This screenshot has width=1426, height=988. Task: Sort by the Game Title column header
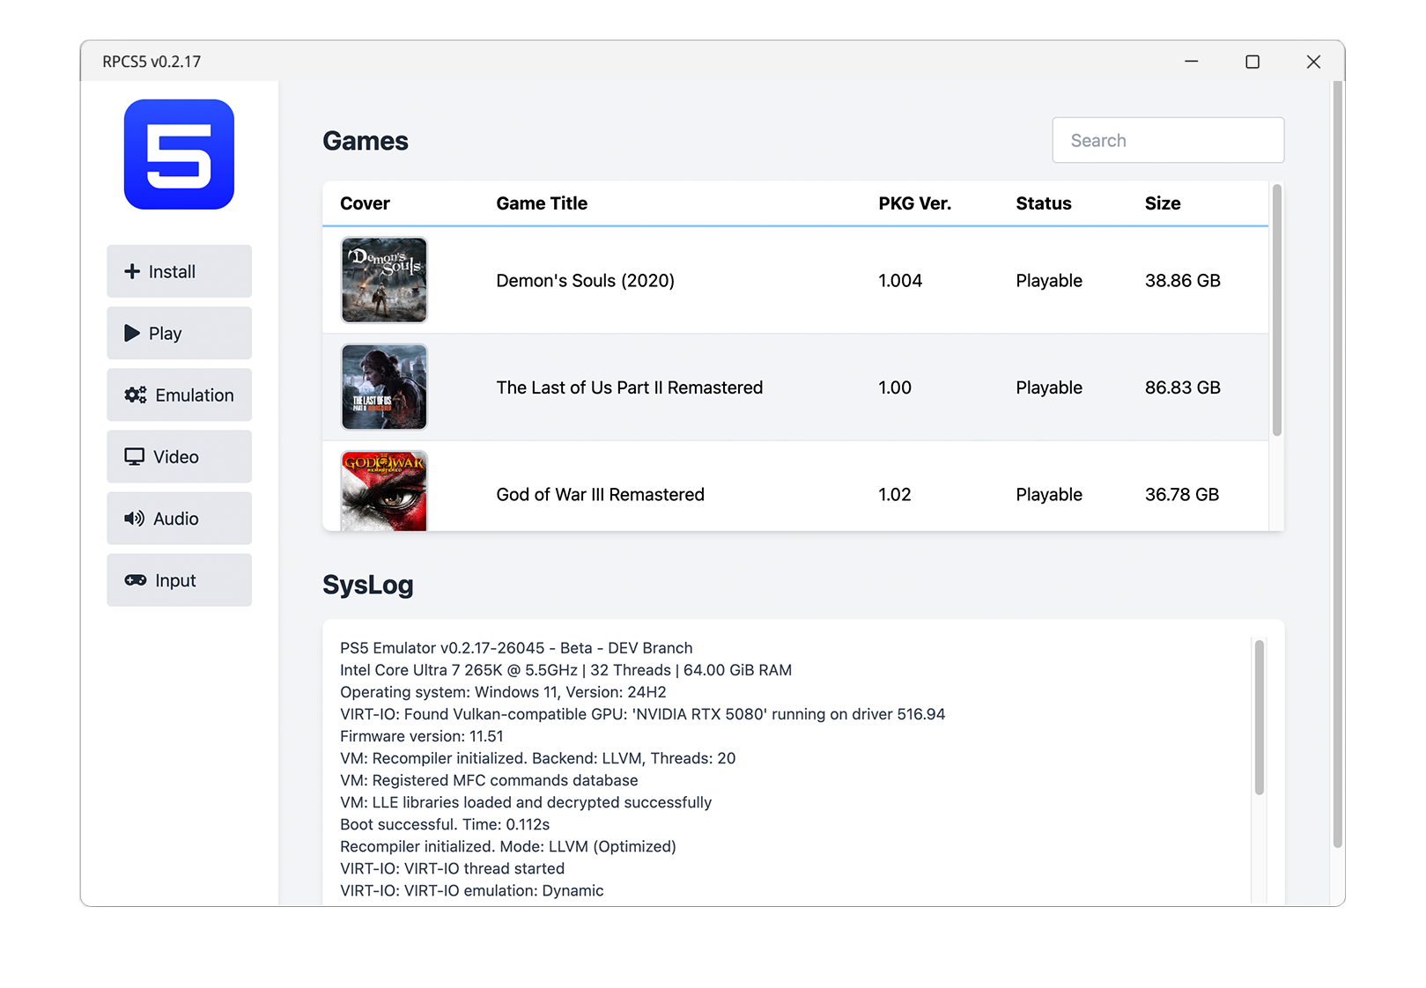pyautogui.click(x=542, y=203)
